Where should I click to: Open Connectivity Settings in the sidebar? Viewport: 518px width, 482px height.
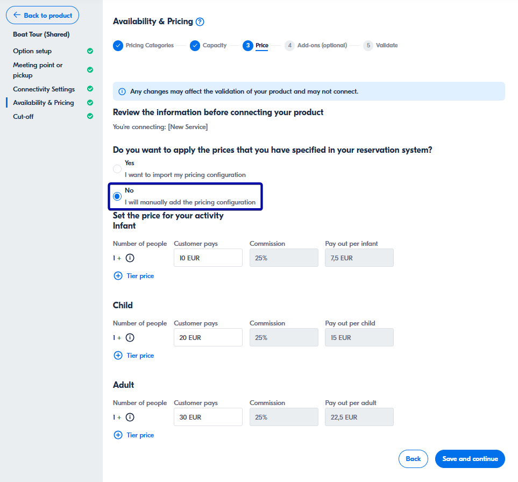tap(44, 89)
